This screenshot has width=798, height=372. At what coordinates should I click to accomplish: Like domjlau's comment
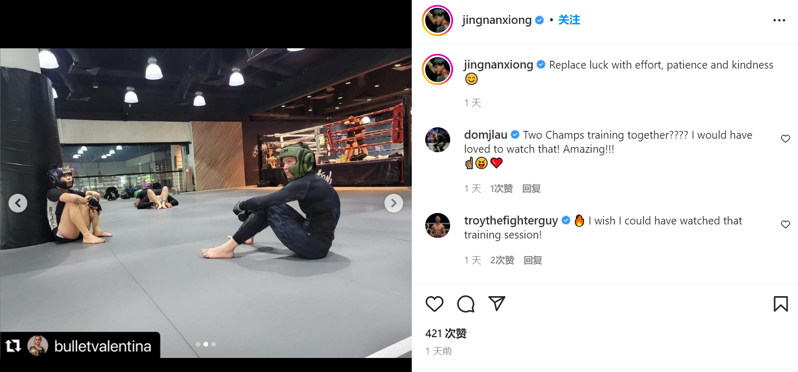(x=785, y=139)
